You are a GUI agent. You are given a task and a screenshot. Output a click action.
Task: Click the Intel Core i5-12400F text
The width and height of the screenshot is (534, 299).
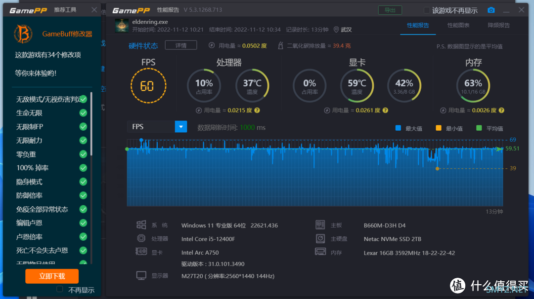click(x=208, y=239)
